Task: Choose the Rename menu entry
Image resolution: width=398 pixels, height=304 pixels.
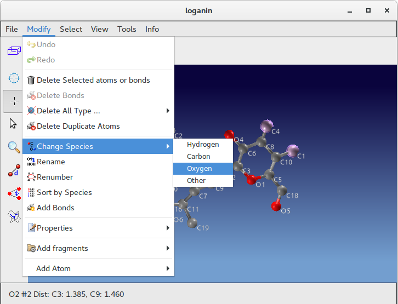Action: [x=99, y=162]
